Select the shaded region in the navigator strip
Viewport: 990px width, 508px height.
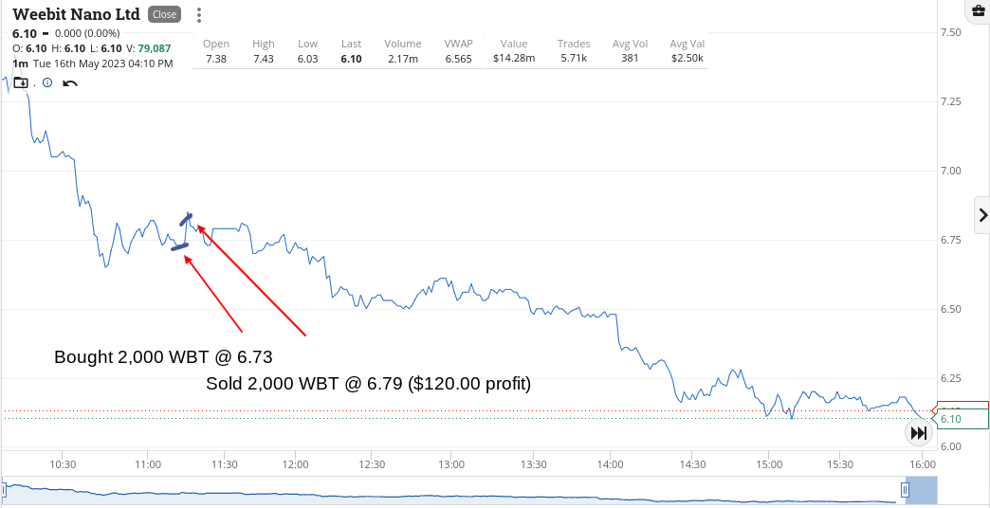click(923, 490)
